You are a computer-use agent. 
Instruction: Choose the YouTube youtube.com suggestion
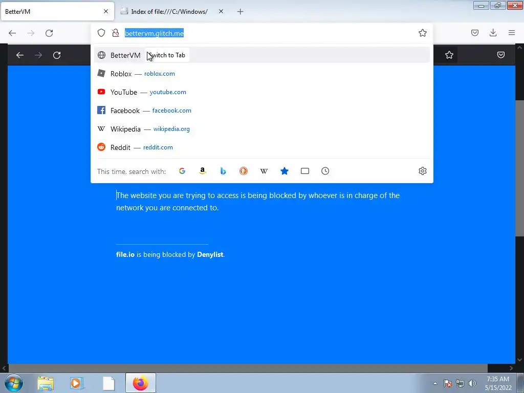(261, 92)
